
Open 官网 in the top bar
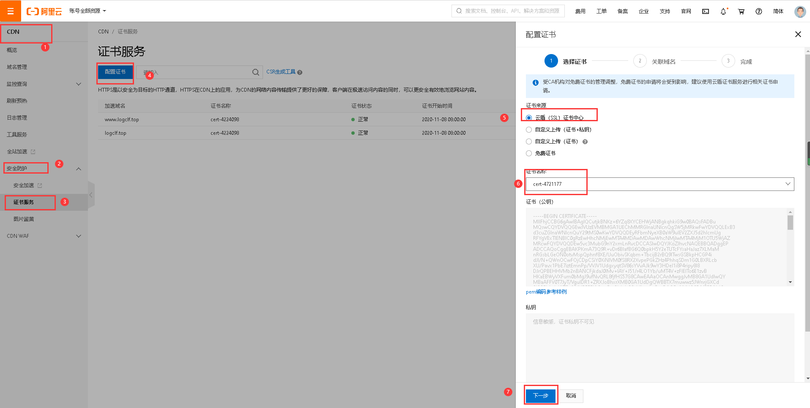(x=686, y=11)
